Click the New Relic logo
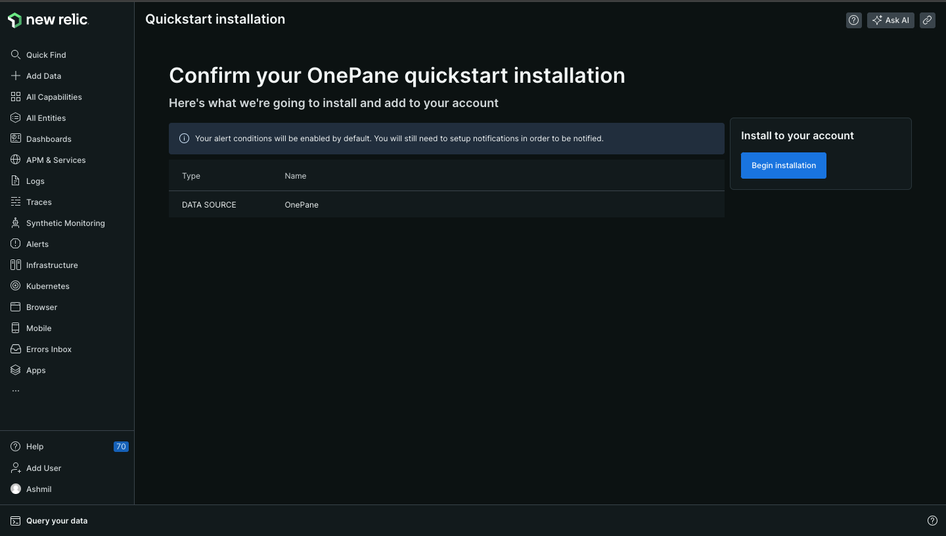This screenshot has height=536, width=946. click(48, 20)
